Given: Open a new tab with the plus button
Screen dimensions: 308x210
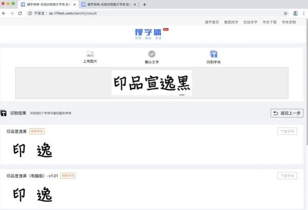Looking at the screenshot, I should pos(144,5).
